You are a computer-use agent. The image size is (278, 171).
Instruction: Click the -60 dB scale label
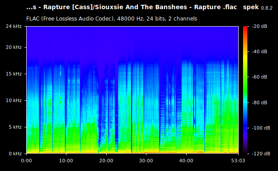pos(260,77)
